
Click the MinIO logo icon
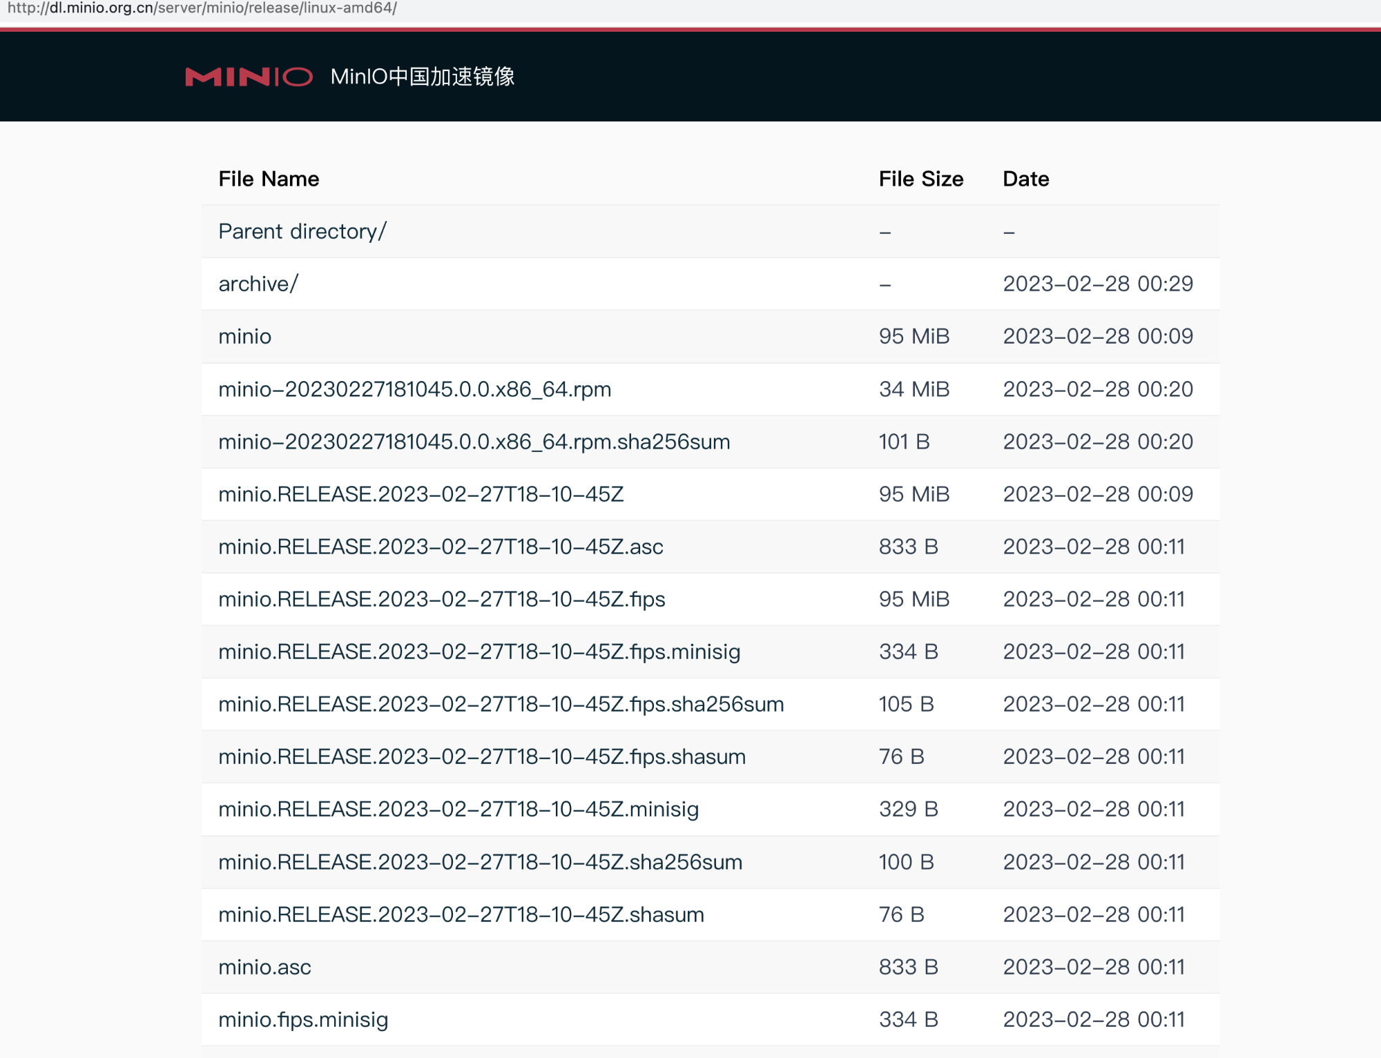249,77
